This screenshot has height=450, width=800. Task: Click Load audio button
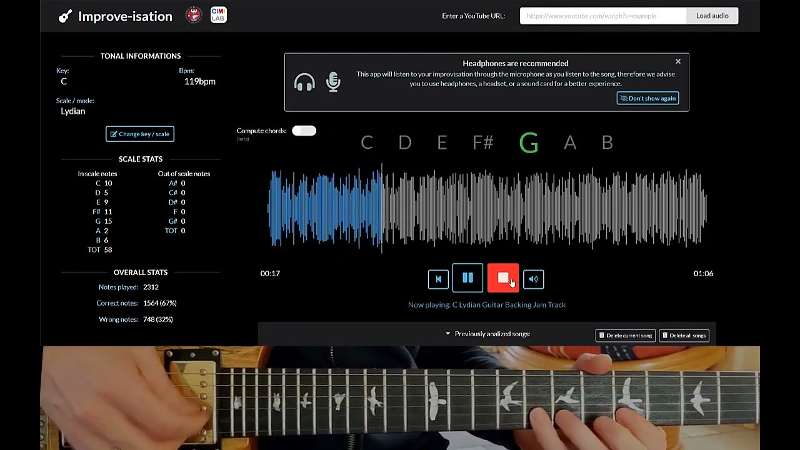click(712, 16)
